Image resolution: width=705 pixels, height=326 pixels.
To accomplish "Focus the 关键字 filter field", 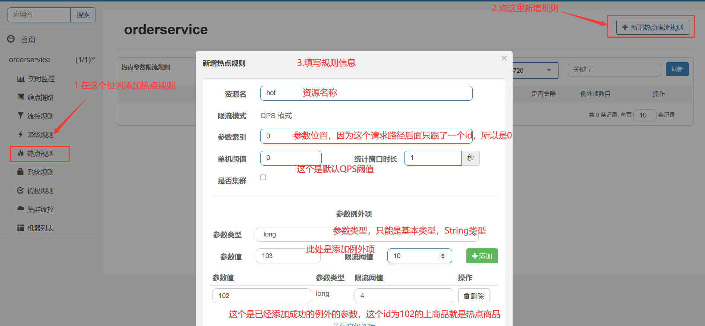I will coord(614,69).
